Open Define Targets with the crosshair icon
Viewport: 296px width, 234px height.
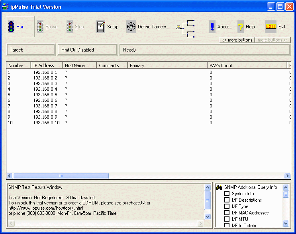pos(131,27)
